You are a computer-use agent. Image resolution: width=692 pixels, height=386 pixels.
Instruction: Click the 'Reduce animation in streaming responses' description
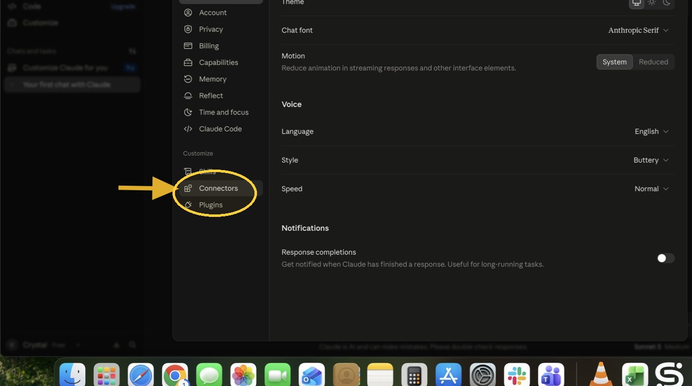tap(399, 68)
